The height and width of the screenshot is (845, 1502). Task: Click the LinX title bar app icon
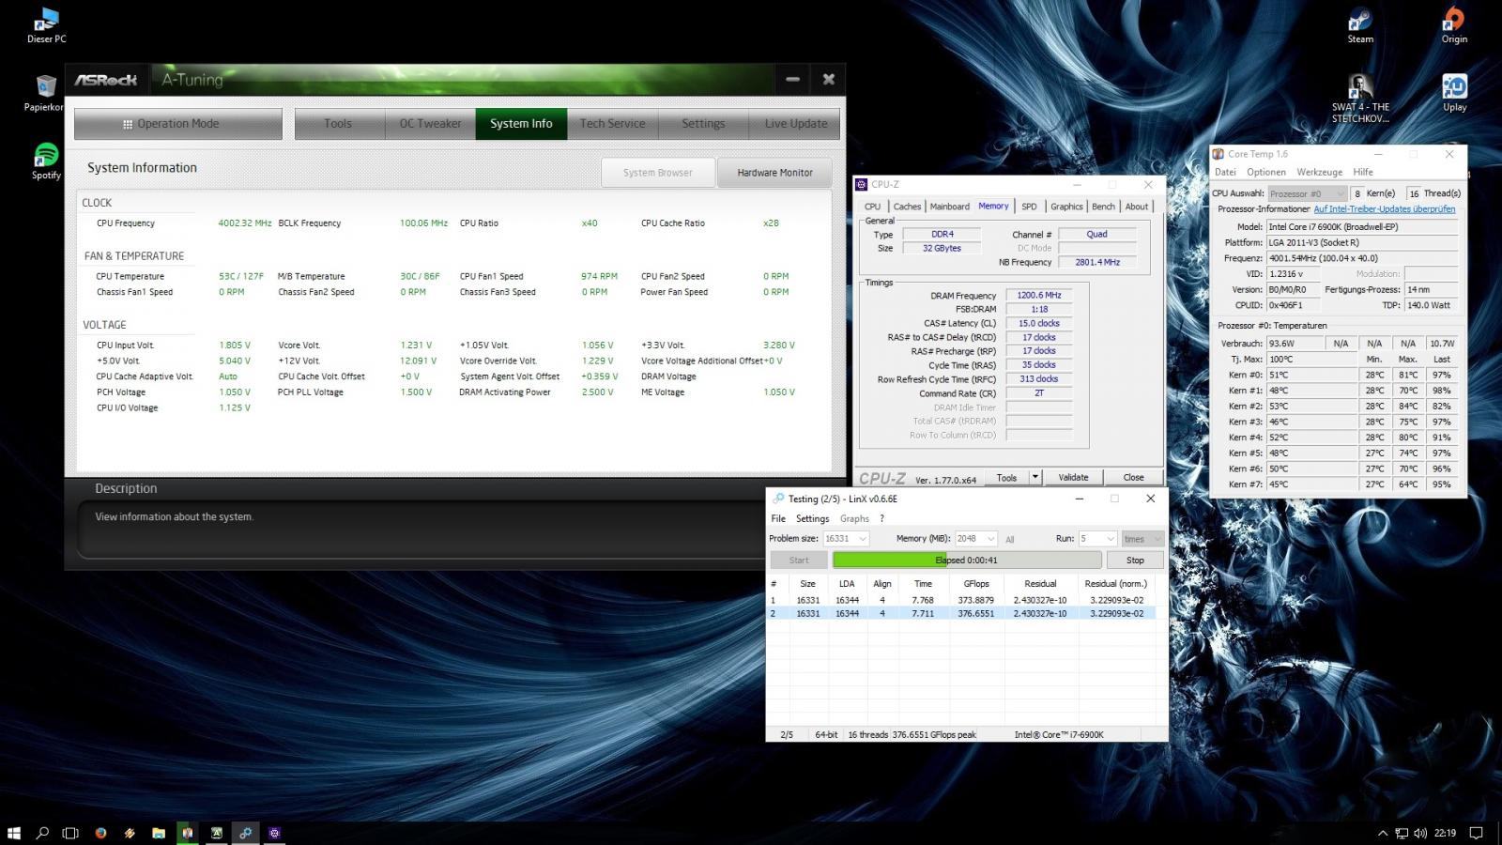pyautogui.click(x=778, y=499)
